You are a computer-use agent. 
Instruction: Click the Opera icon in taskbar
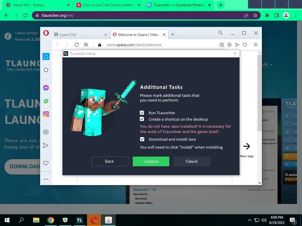coord(94,220)
